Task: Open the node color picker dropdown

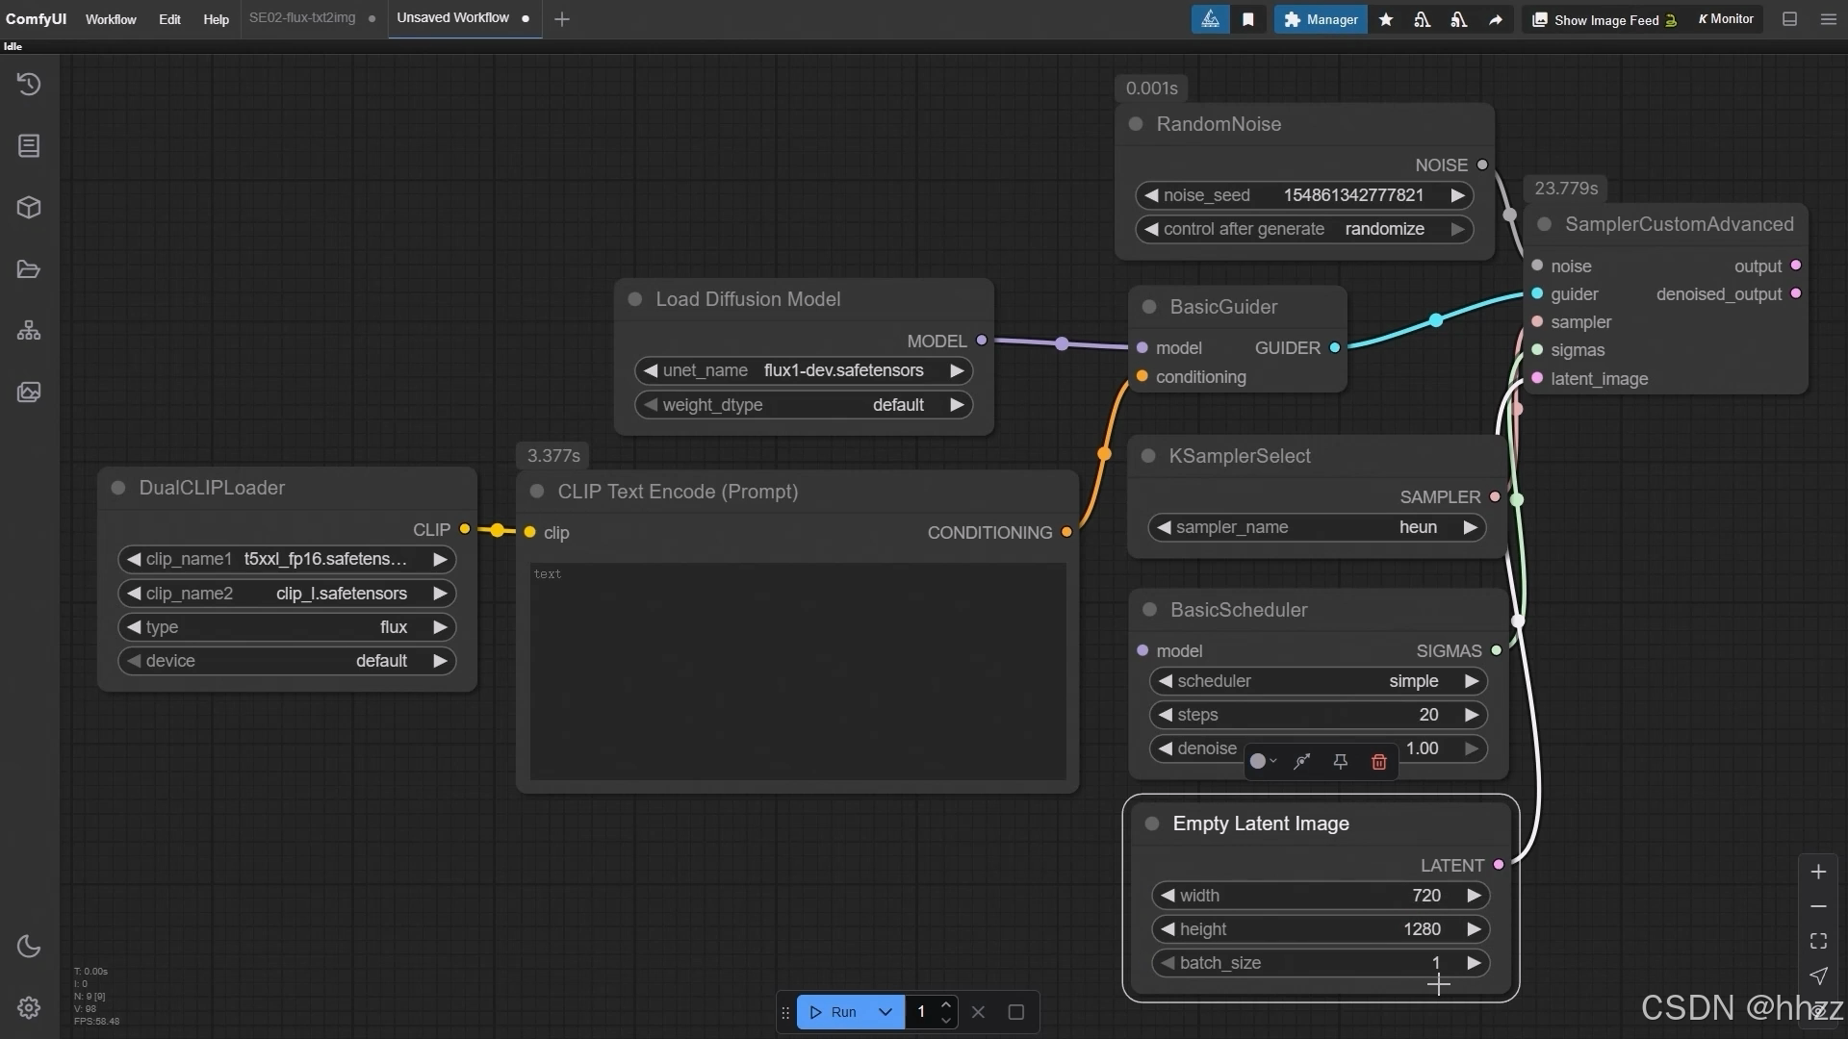Action: [1263, 762]
